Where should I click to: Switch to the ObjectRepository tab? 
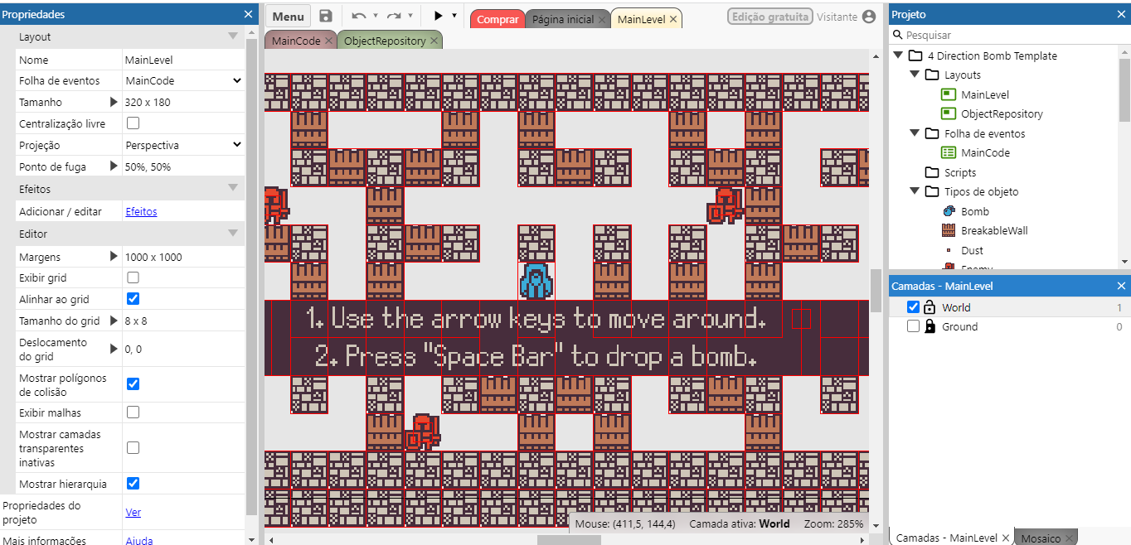click(384, 41)
